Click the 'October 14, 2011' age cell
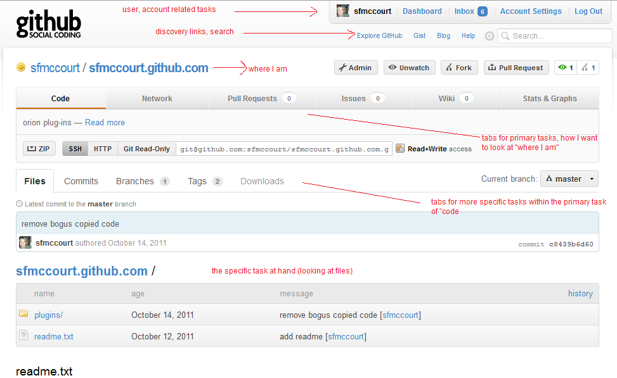 point(162,315)
